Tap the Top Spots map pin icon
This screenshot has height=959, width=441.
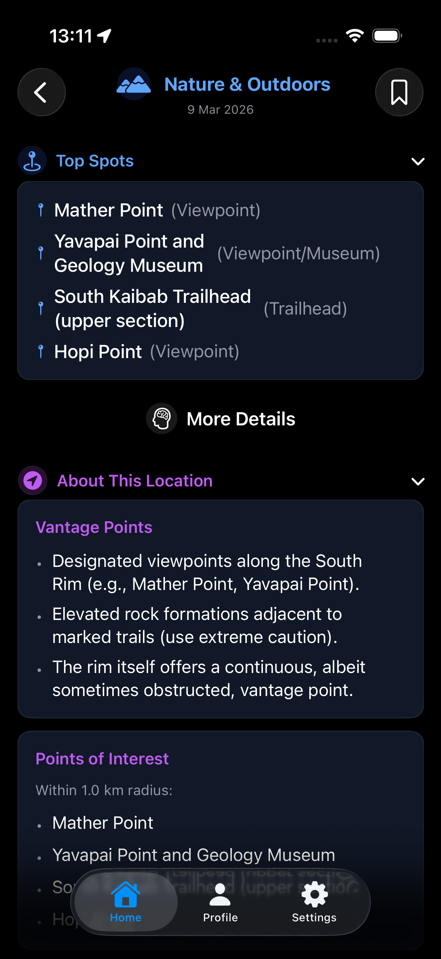pyautogui.click(x=33, y=161)
